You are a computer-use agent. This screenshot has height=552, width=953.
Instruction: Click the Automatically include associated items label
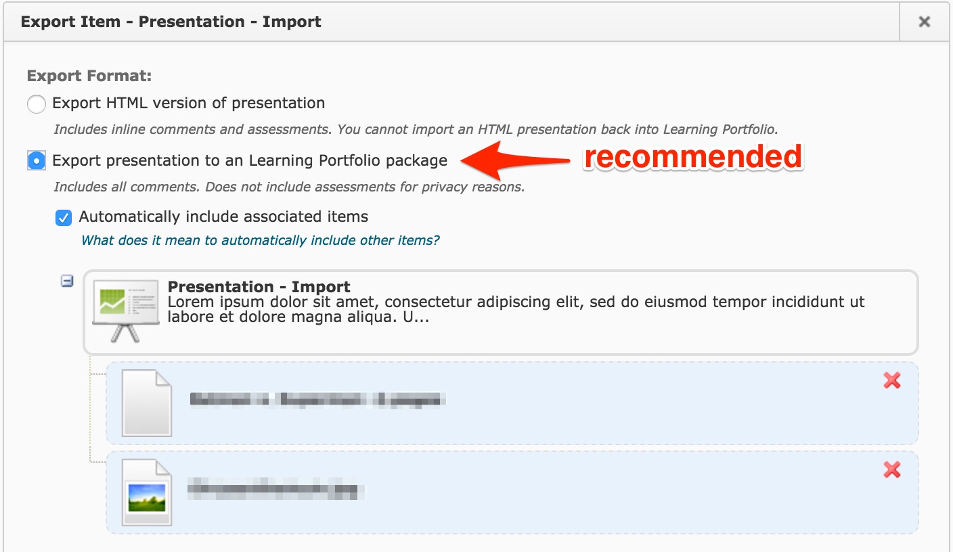[x=223, y=217]
